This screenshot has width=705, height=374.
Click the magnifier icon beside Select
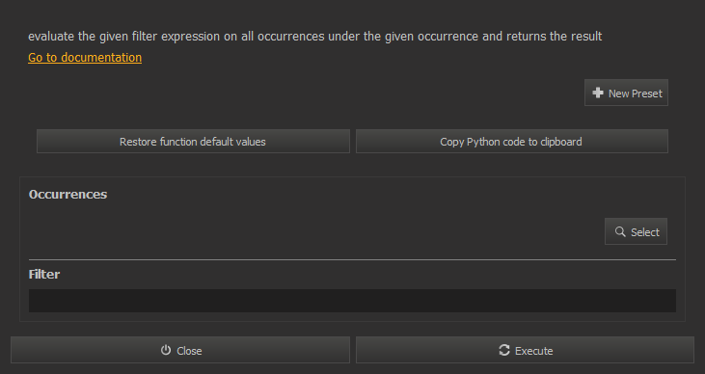[x=620, y=231]
